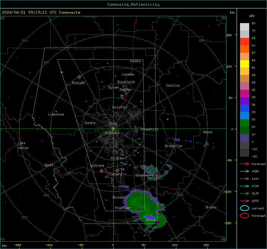Click the Sylvan label
Image resolution: width=267 pixels, height=249 pixels.
click(x=113, y=87)
